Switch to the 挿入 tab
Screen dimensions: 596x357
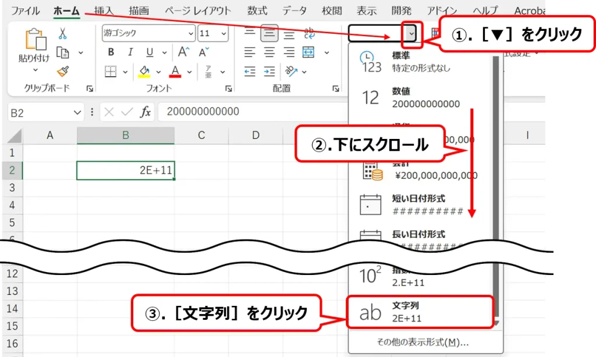coord(104,10)
